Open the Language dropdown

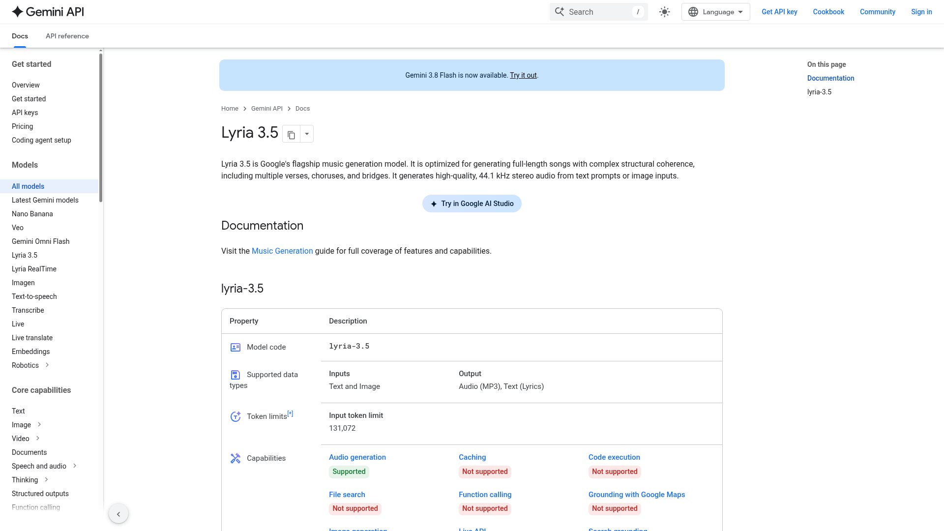pyautogui.click(x=715, y=12)
